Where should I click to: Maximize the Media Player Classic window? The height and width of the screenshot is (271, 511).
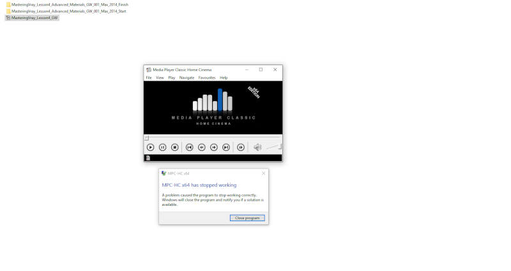[x=261, y=70]
